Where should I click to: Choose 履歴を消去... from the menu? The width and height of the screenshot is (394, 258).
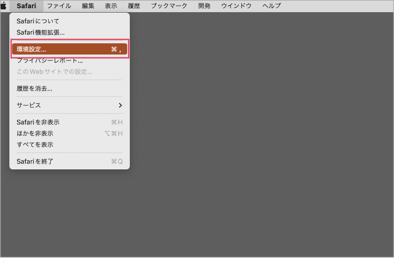pyautogui.click(x=70, y=89)
